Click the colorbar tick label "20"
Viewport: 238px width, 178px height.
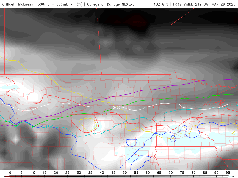56,173
